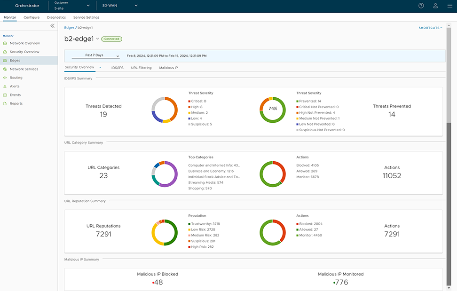Screen dimensions: 457x291
Task: Open the user profile icon
Action: [435, 6]
